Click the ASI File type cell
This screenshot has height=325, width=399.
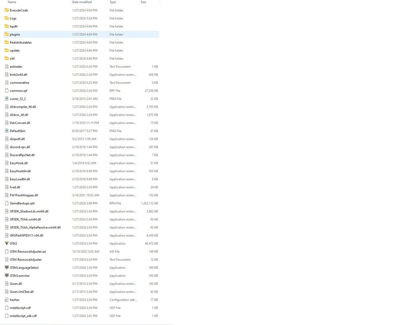[115, 252]
